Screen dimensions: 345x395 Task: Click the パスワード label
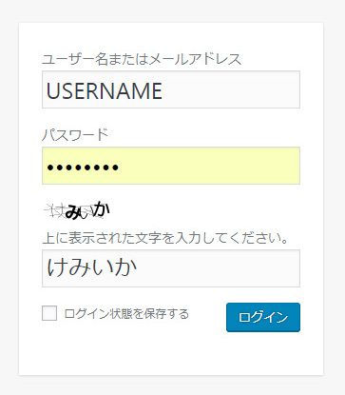tap(75, 135)
